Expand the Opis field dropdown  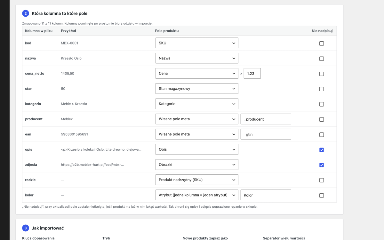point(197,149)
